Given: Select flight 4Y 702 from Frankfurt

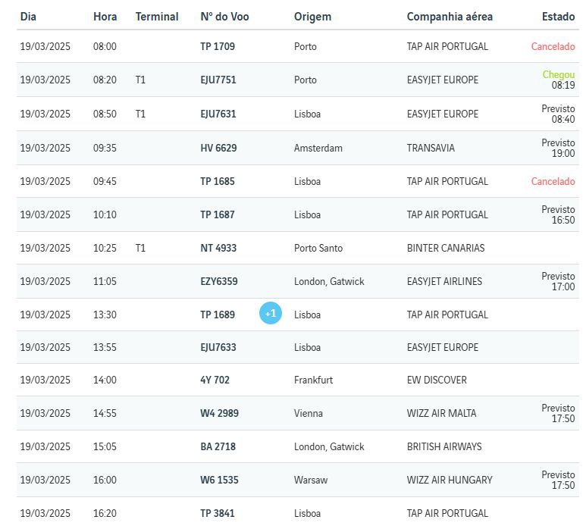Looking at the screenshot, I should [x=215, y=380].
